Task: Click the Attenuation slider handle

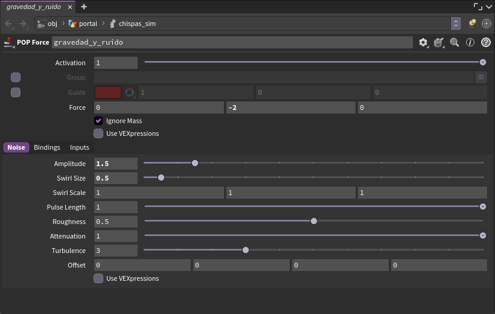Action: point(483,235)
